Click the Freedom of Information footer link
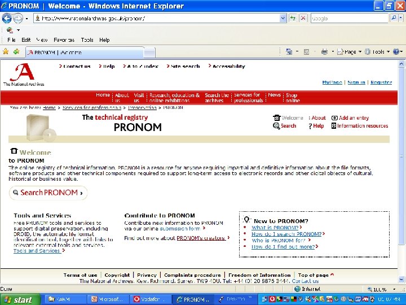The width and height of the screenshot is (406, 305). click(259, 275)
